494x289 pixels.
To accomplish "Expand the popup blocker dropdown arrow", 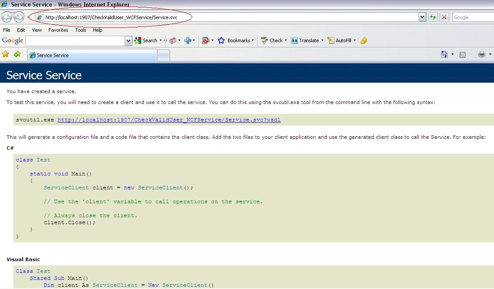I will click(212, 40).
